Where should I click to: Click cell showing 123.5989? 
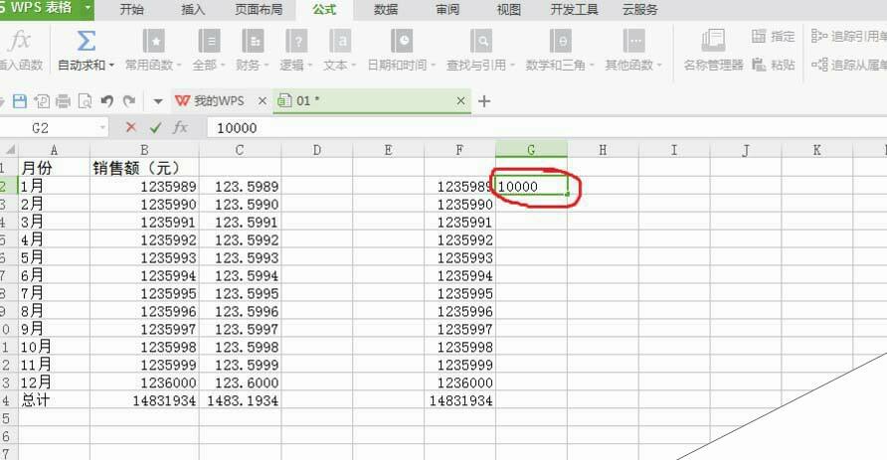point(240,186)
